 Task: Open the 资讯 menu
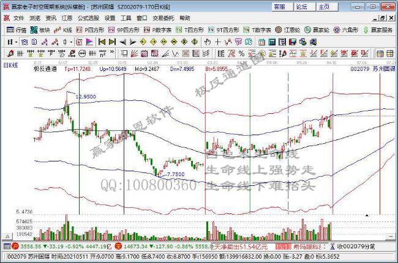click(x=51, y=18)
